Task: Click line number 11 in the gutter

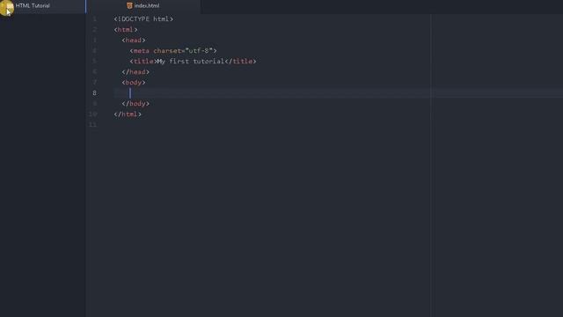Action: [93, 125]
